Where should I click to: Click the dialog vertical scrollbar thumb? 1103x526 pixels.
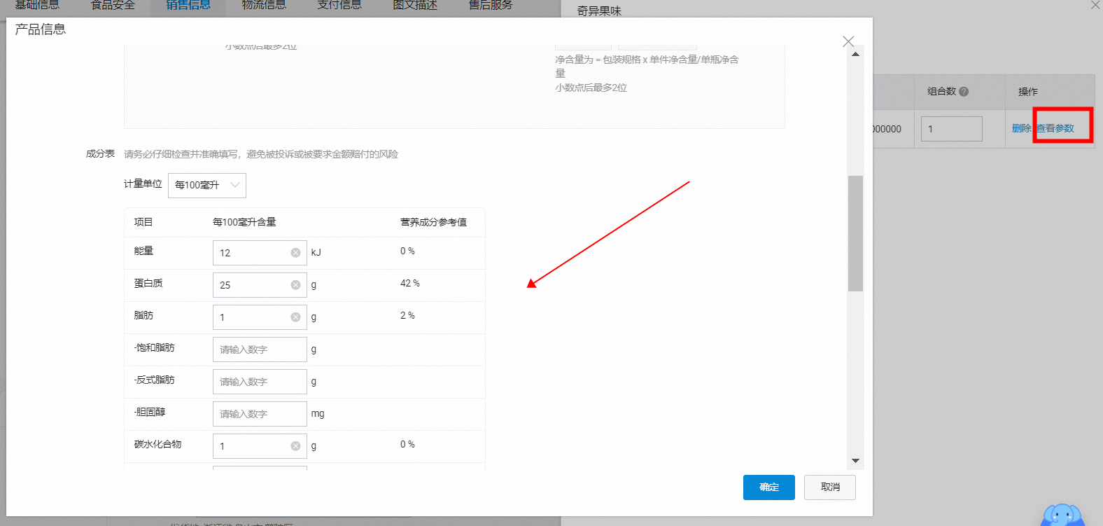pyautogui.click(x=855, y=233)
